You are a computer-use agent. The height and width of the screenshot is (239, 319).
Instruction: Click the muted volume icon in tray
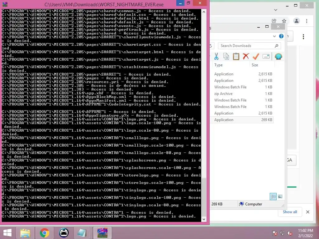(x=290, y=233)
